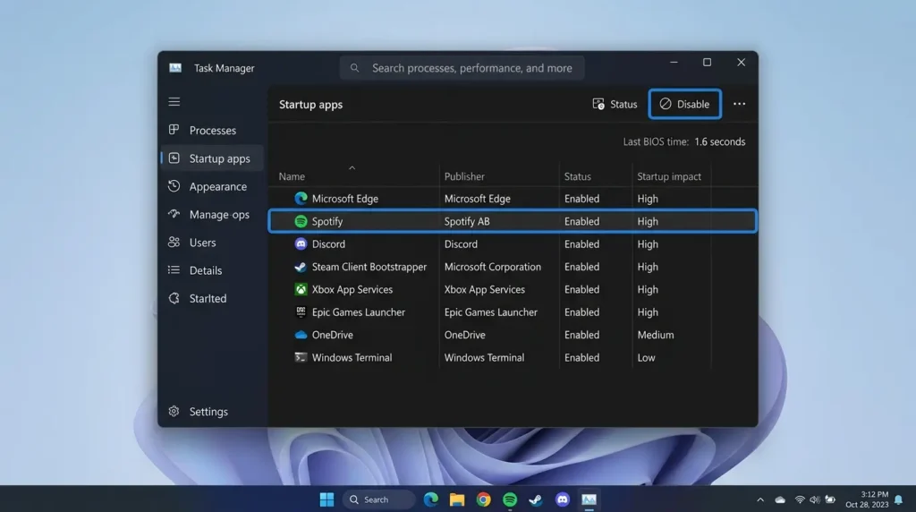Open more options three-dot menu
916x512 pixels.
tap(739, 104)
